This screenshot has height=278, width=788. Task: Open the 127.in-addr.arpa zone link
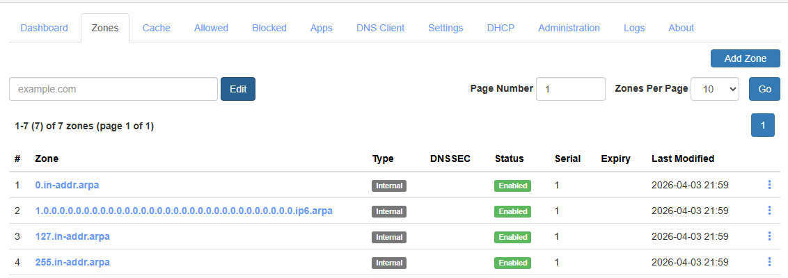[72, 236]
